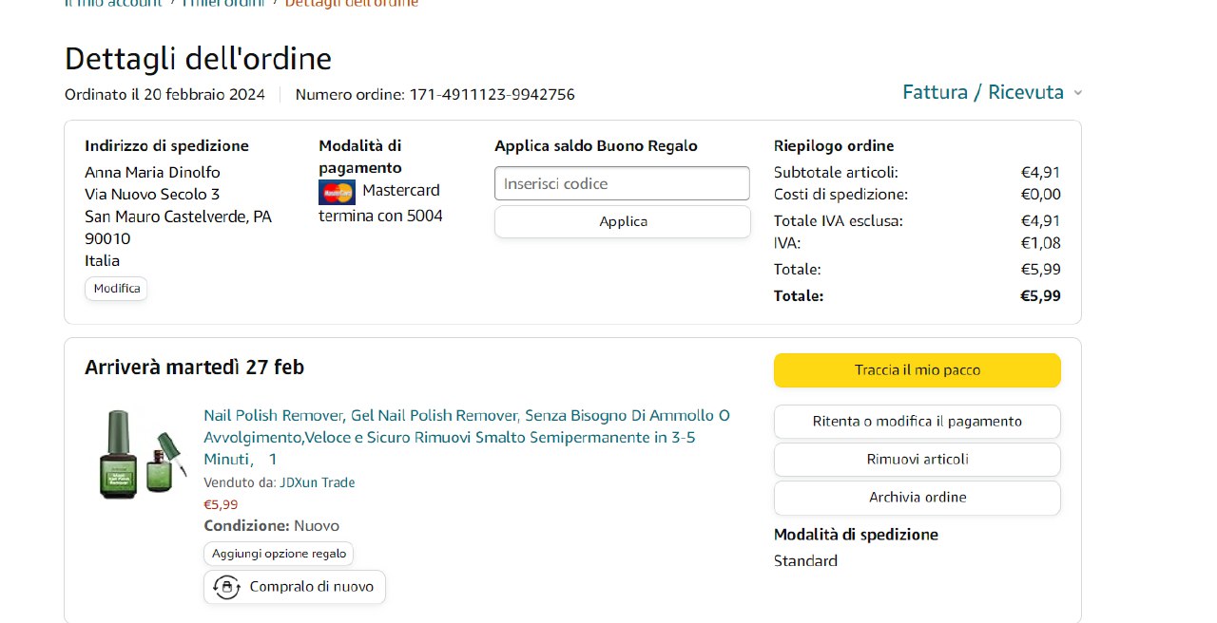
Task: Select Ritenta o modifica il pagamento
Action: click(x=917, y=422)
